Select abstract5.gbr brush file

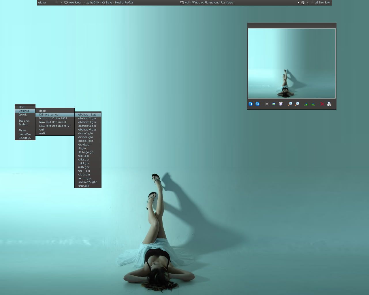[88, 130]
